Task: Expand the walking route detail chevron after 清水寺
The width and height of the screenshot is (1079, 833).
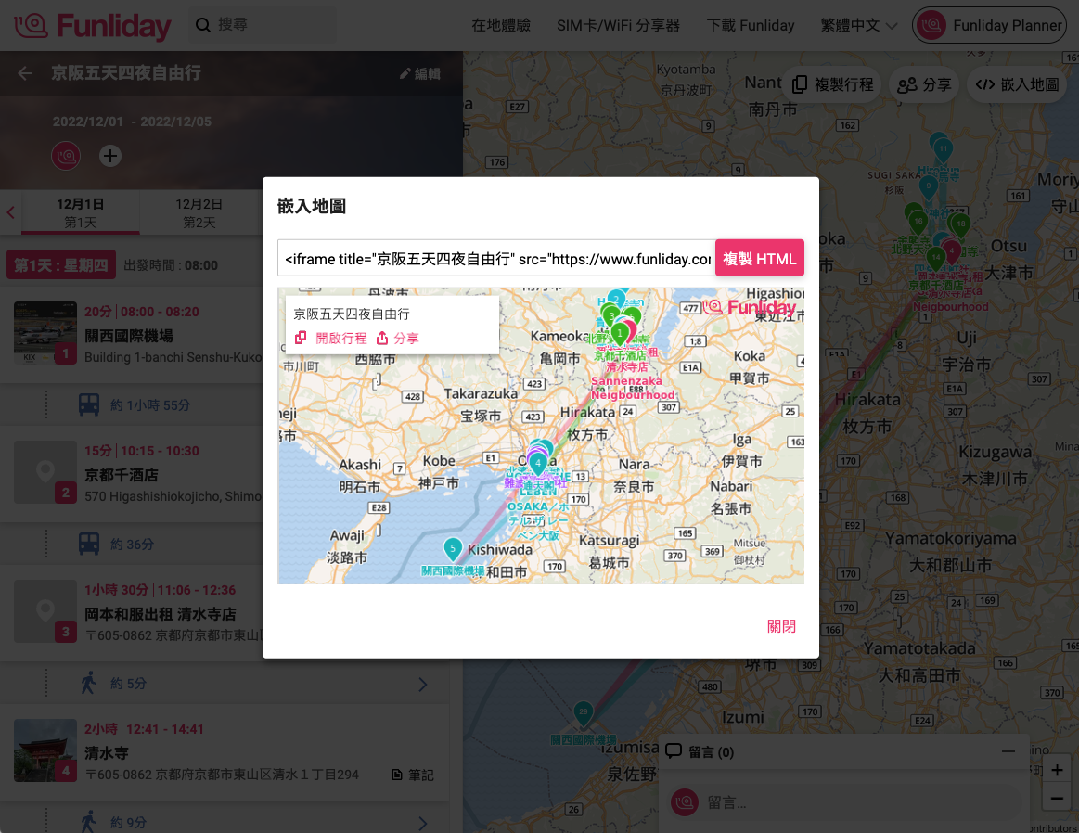Action: point(423,822)
